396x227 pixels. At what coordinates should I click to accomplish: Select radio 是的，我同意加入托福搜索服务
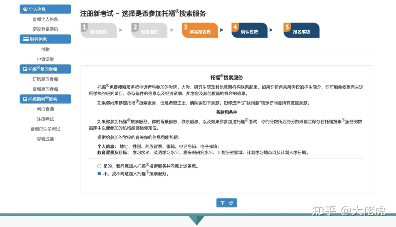99,166
